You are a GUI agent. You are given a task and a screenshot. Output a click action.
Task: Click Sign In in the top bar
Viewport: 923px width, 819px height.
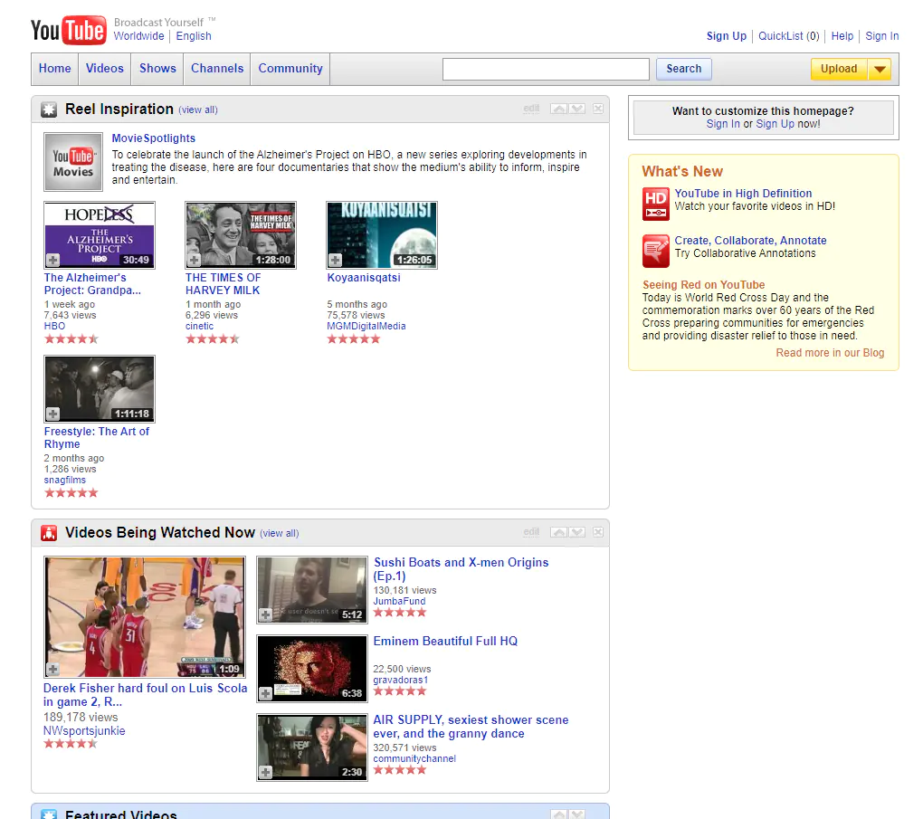[x=881, y=36]
